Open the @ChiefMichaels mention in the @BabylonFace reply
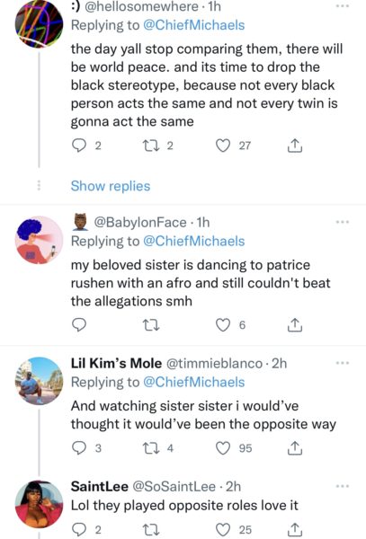 pyautogui.click(x=193, y=241)
